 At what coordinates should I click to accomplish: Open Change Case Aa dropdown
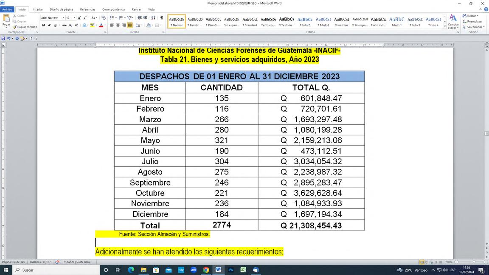point(93,18)
